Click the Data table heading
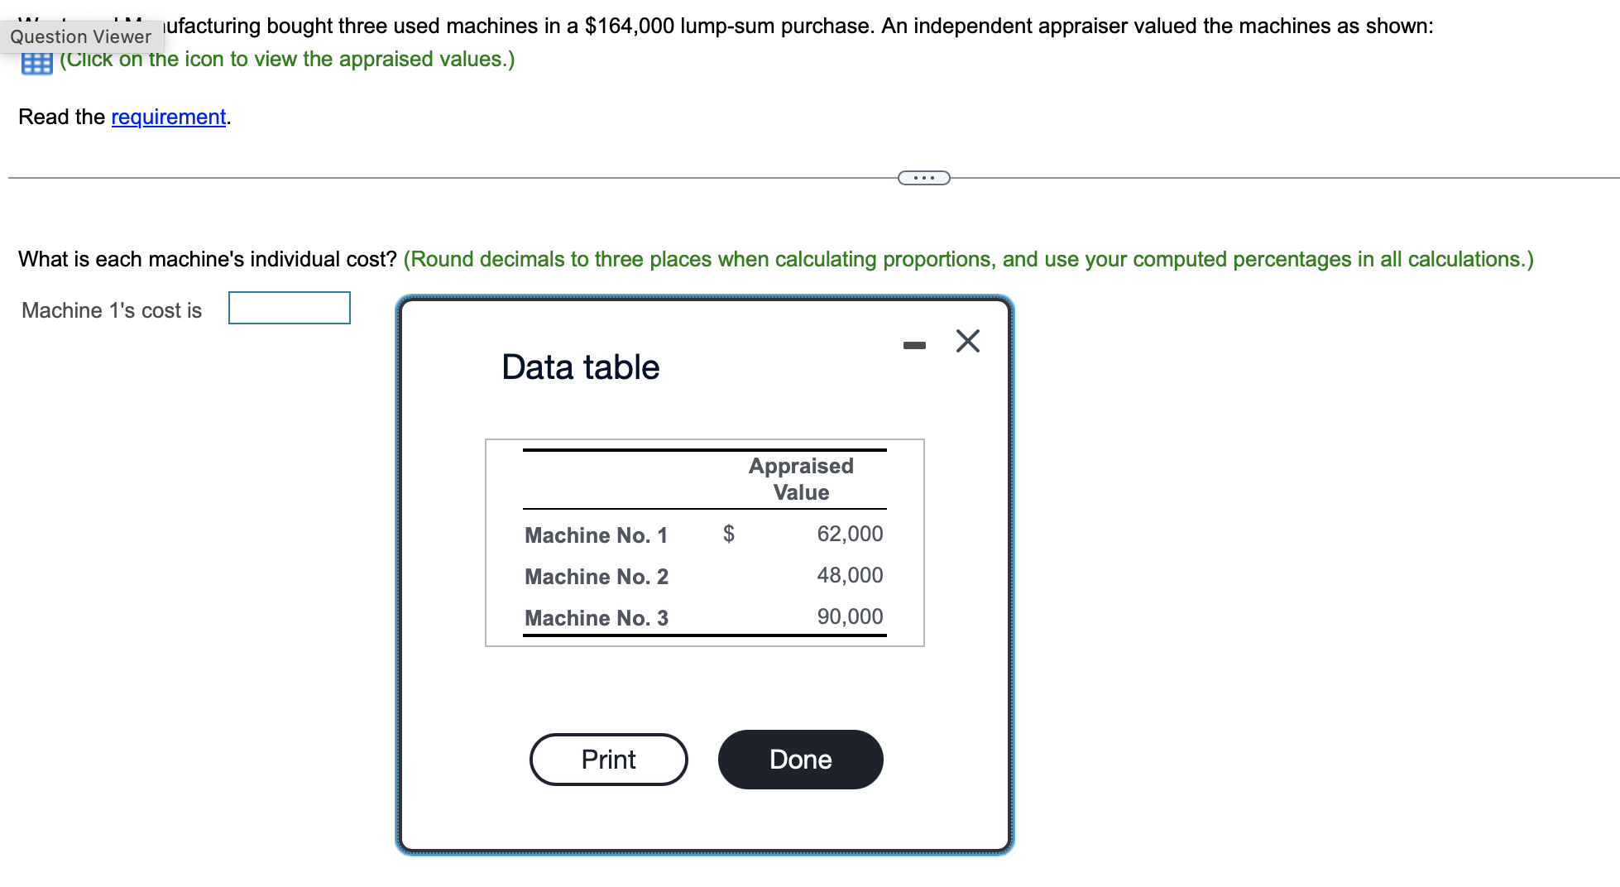The height and width of the screenshot is (887, 1620). point(580,367)
